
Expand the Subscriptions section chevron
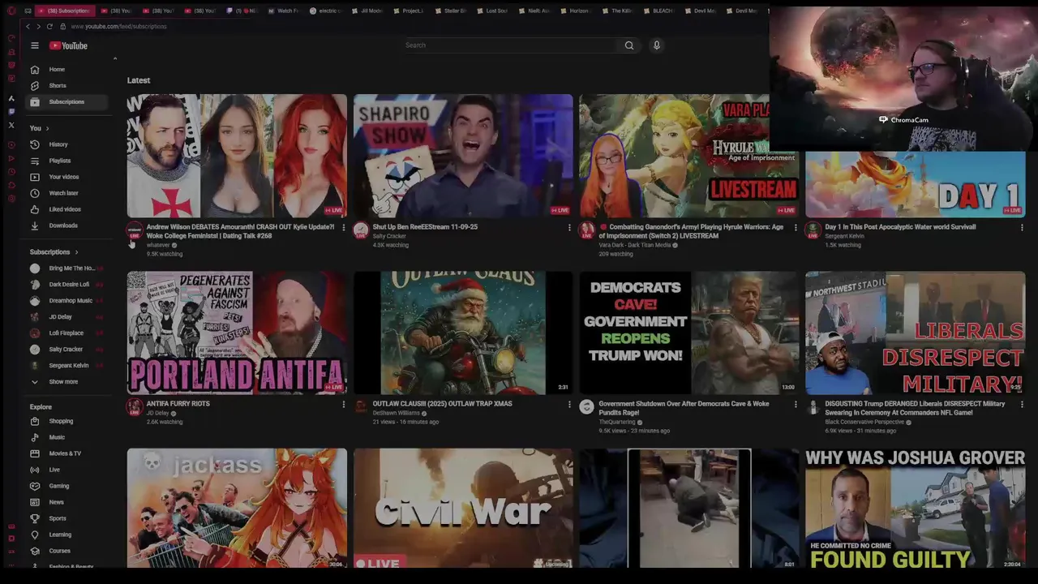76,252
